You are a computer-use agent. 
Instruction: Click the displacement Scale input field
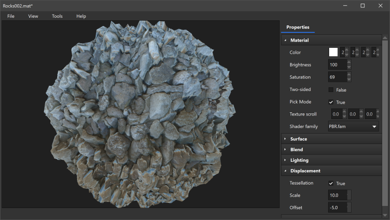(337, 196)
